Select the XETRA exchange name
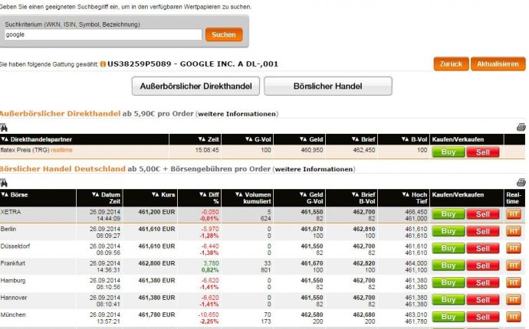 11,212
